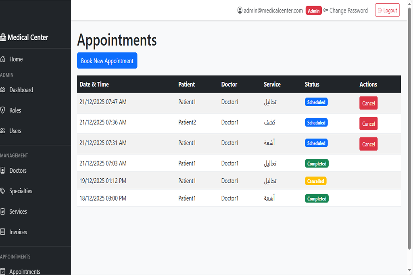Open the Change Password link

click(348, 10)
